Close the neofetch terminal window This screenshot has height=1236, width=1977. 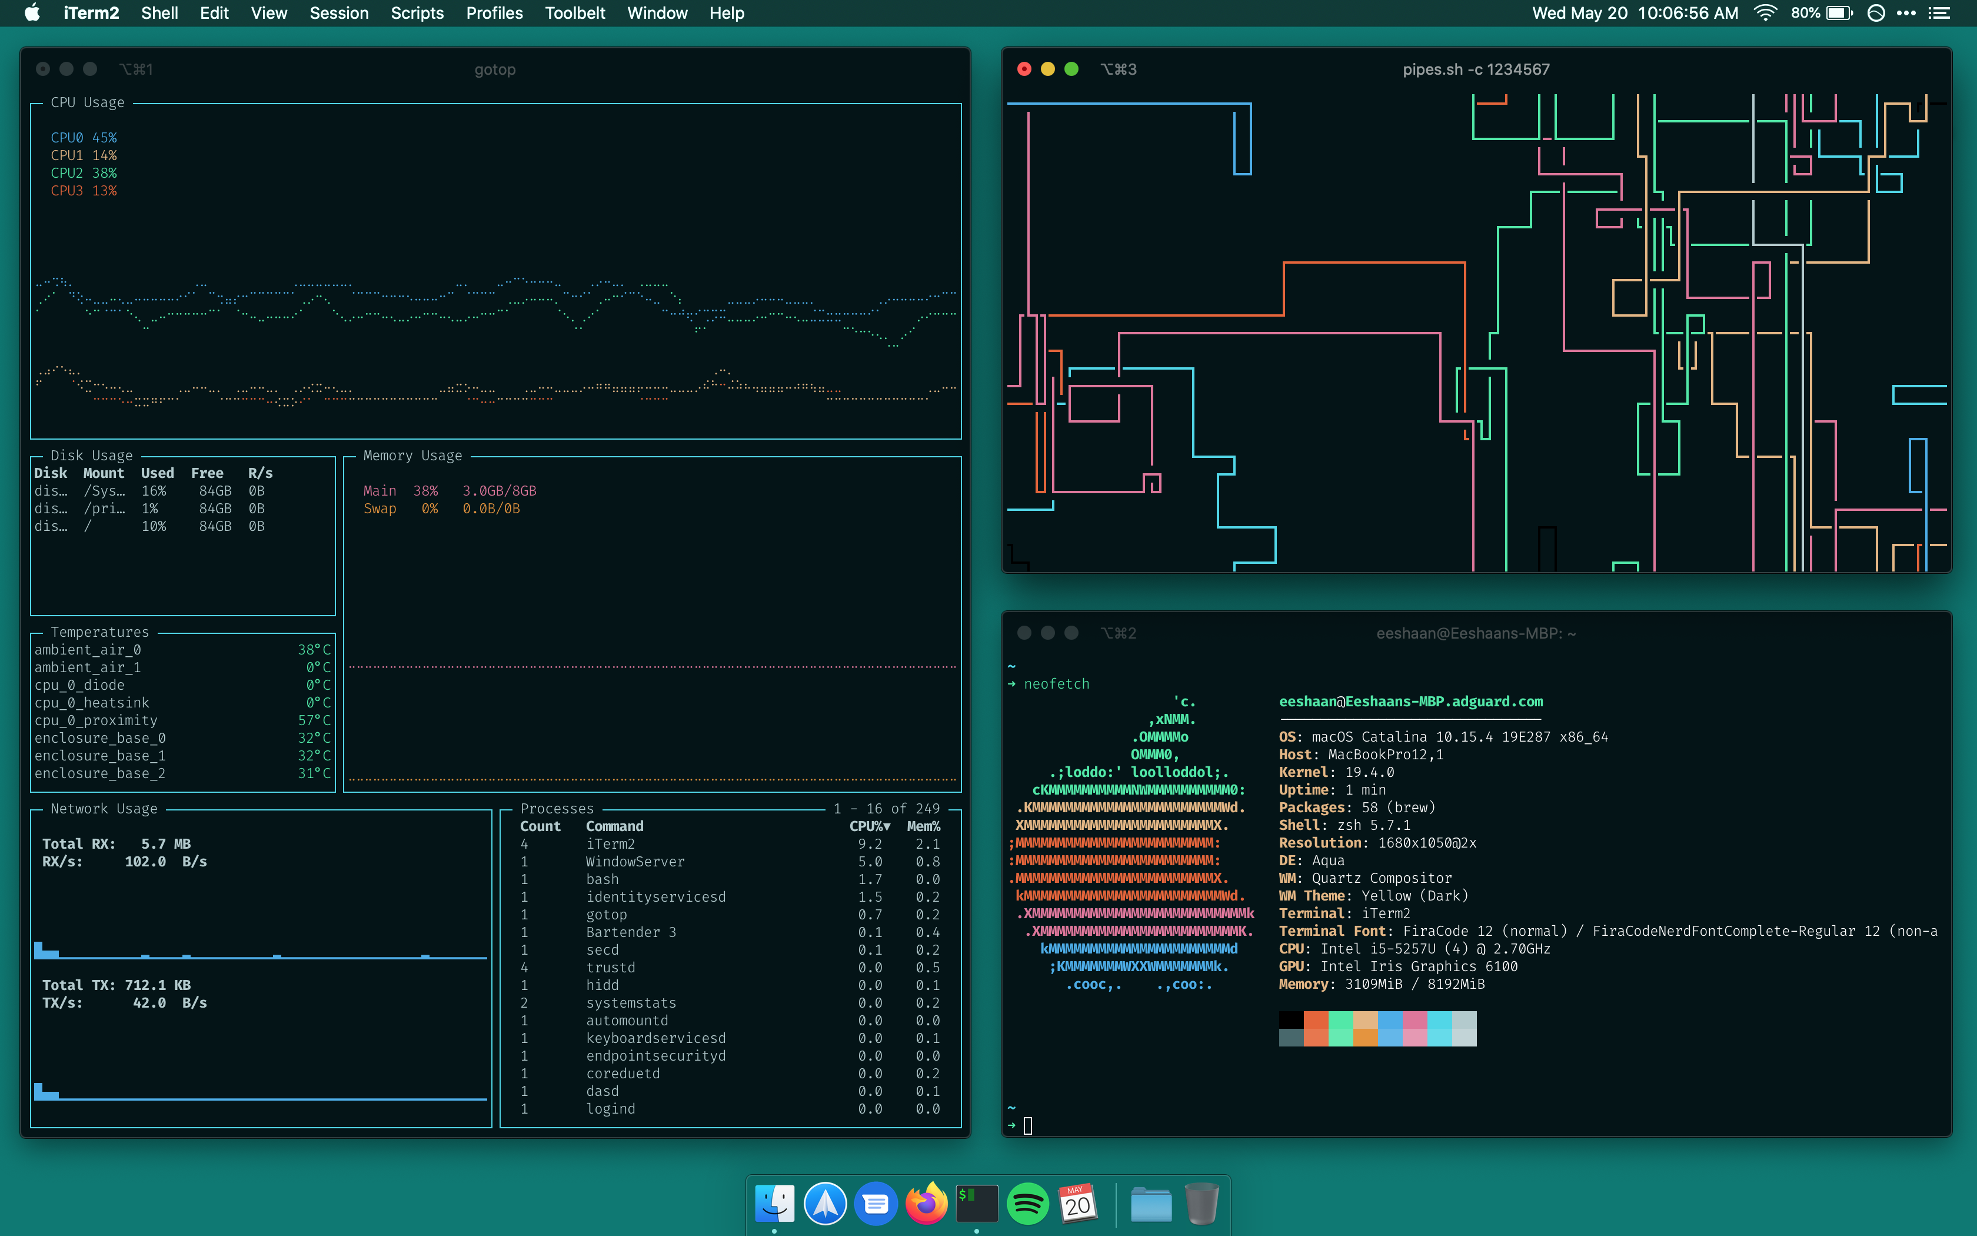pyautogui.click(x=1024, y=633)
